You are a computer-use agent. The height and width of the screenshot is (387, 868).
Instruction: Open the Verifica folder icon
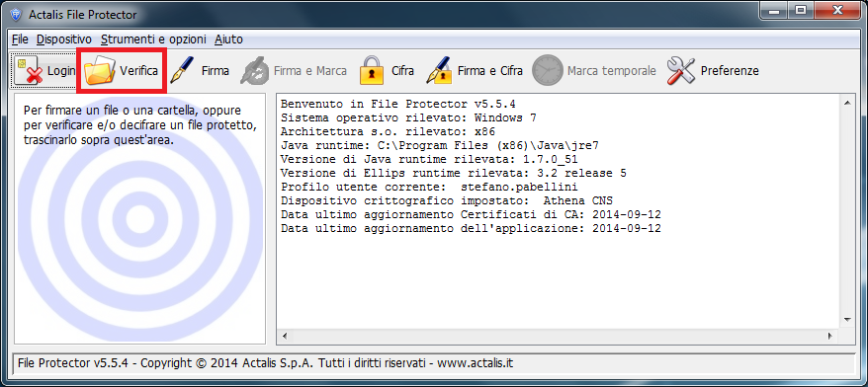pyautogui.click(x=100, y=71)
